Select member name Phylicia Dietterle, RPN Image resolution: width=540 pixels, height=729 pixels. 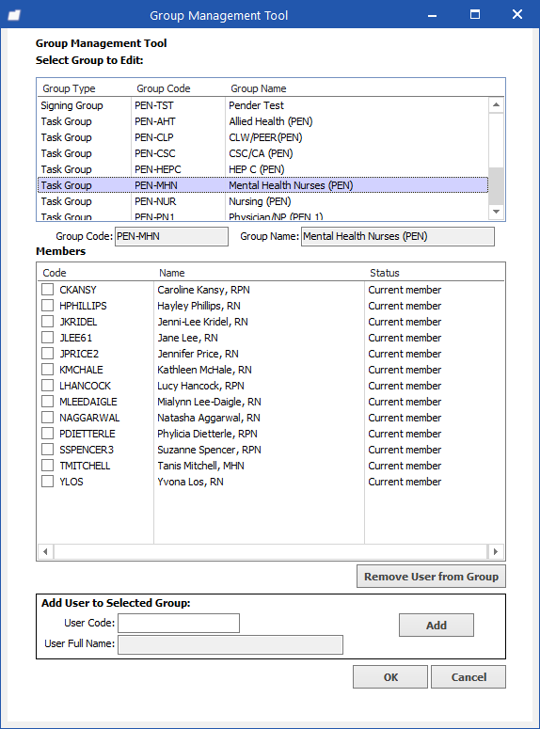pos(207,434)
